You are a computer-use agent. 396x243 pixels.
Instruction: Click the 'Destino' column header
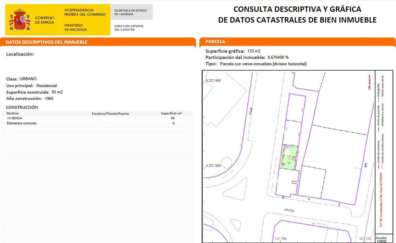13,114
